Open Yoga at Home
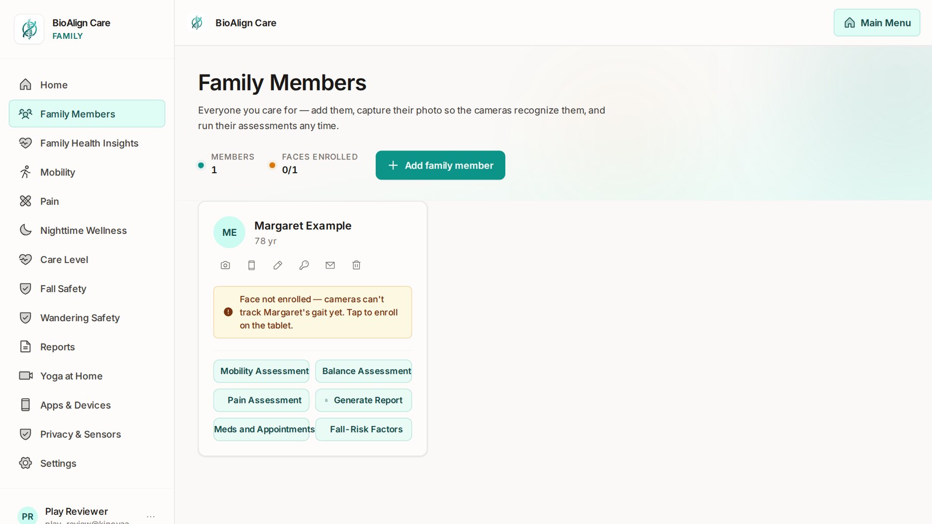The height and width of the screenshot is (524, 932). 87,376
